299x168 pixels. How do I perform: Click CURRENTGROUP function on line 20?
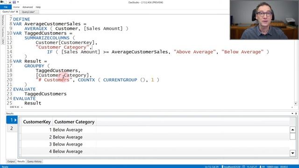[x=120, y=80]
